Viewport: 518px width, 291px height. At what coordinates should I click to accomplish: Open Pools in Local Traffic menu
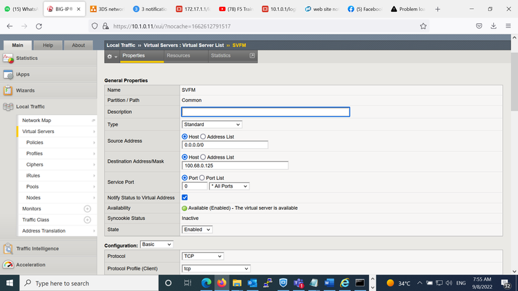coord(32,187)
